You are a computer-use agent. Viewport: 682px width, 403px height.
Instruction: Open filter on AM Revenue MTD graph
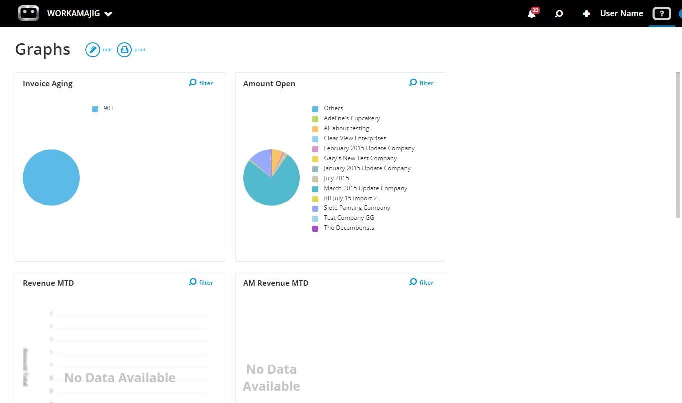(x=421, y=282)
